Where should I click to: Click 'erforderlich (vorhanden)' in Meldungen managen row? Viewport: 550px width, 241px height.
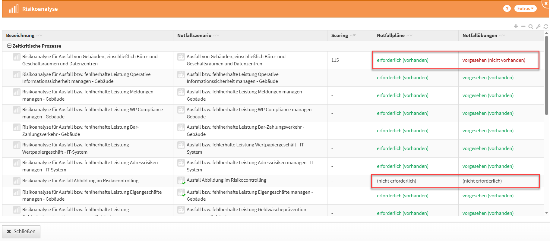[403, 95]
